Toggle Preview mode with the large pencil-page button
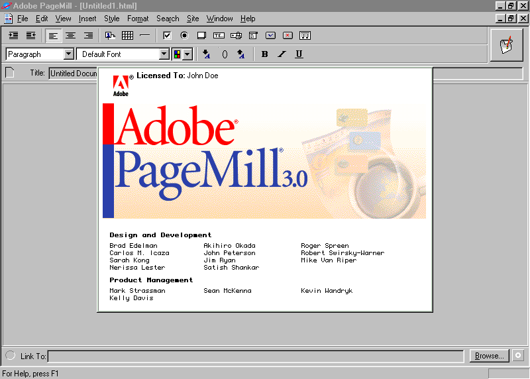530x379 pixels. 506,45
